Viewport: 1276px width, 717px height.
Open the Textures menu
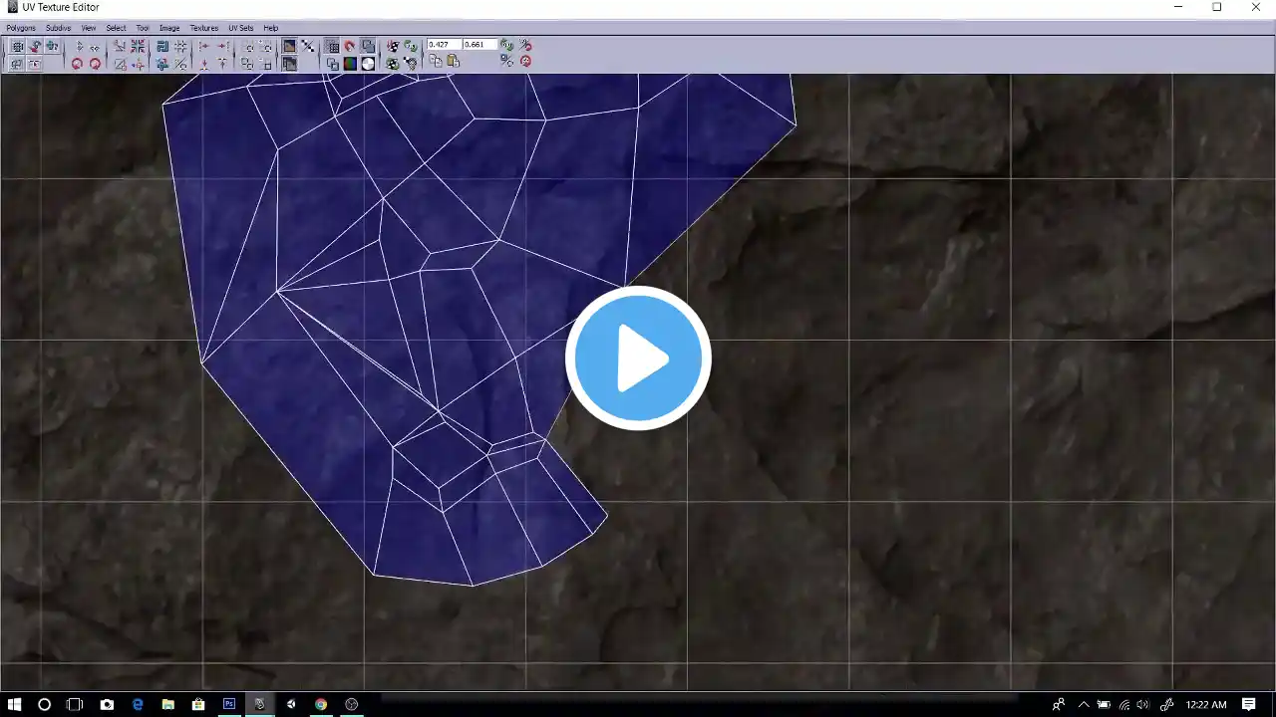pyautogui.click(x=204, y=28)
